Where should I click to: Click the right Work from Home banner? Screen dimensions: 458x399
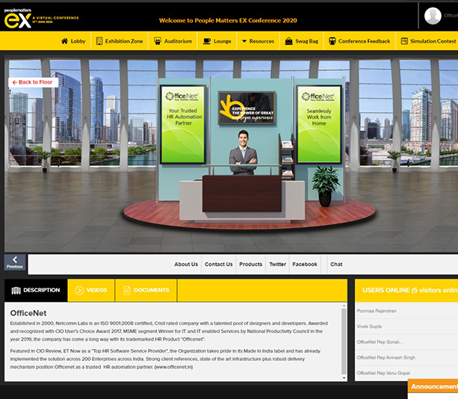319,124
